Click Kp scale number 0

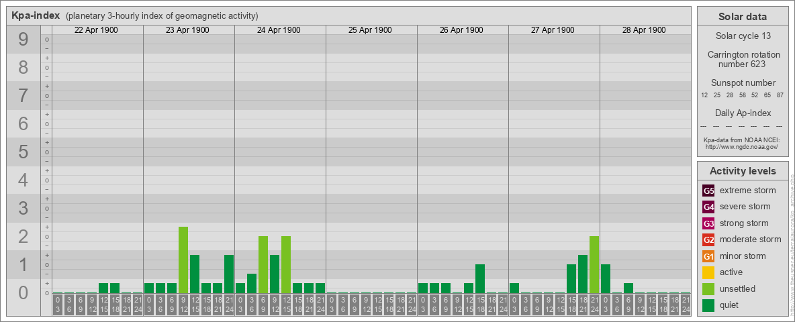(x=24, y=292)
